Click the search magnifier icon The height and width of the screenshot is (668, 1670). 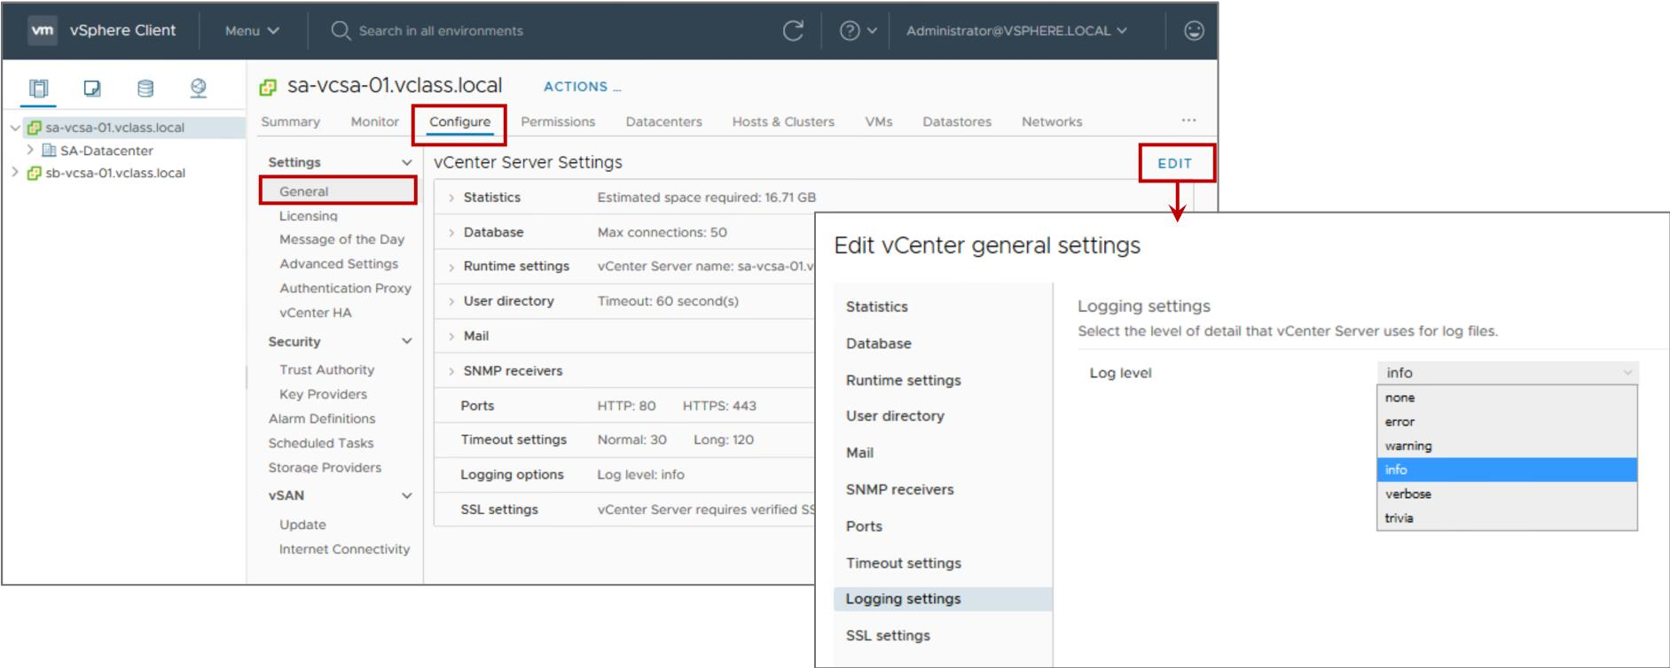point(341,30)
